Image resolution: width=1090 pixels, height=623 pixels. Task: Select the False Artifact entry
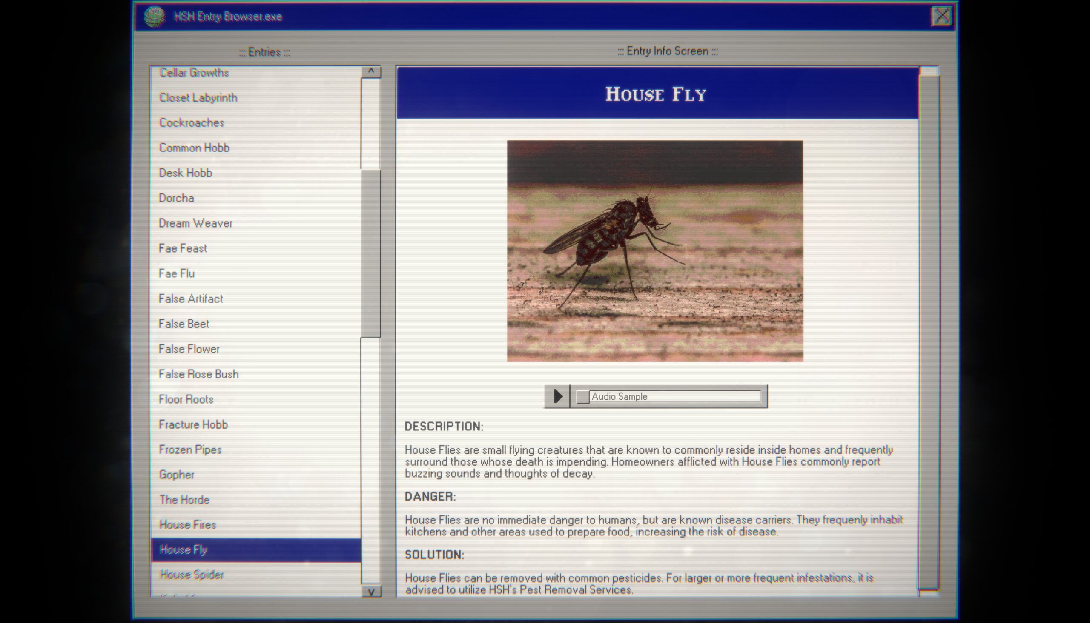[192, 299]
